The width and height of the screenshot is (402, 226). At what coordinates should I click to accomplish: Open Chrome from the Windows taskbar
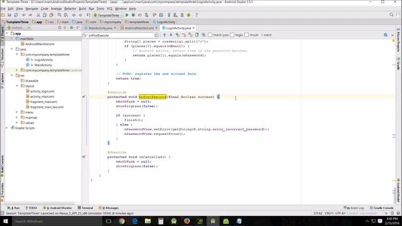pyautogui.click(x=121, y=221)
